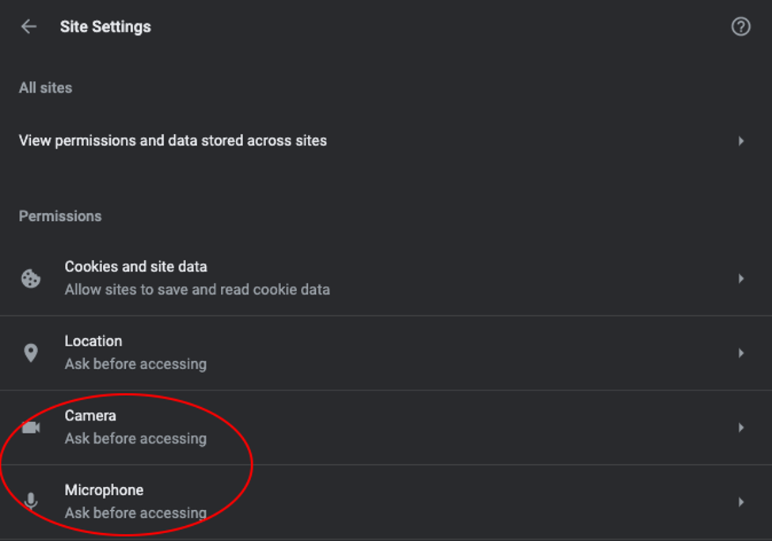
Task: Click the camera icon
Action: (x=31, y=428)
